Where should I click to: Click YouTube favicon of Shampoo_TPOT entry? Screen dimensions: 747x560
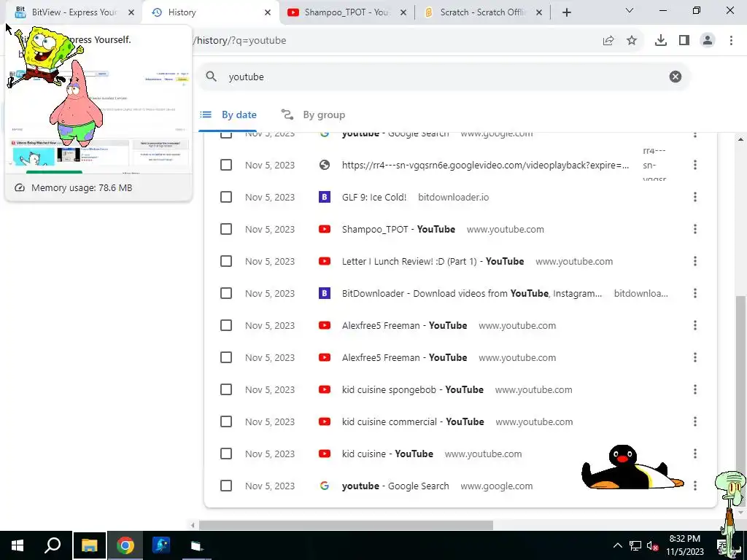pyautogui.click(x=325, y=229)
